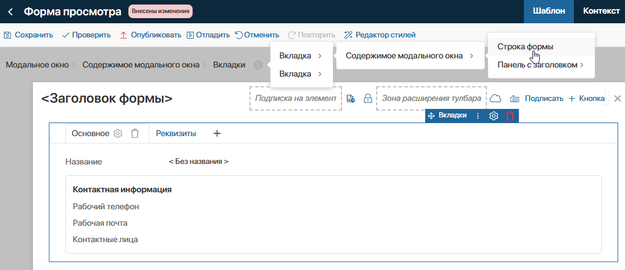Image resolution: width=625 pixels, height=270 pixels.
Task: Select Модальное окно in breadcrumb
Action: point(37,65)
